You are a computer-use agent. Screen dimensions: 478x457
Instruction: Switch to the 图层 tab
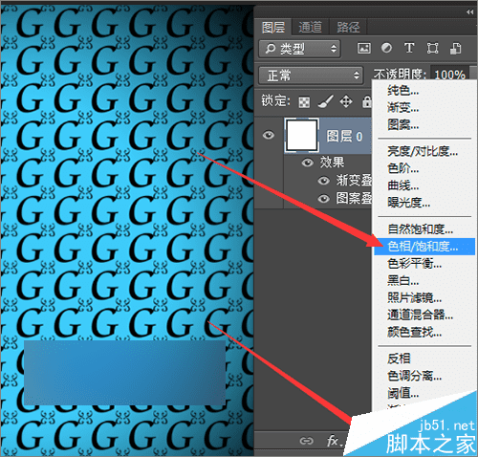pos(273,28)
